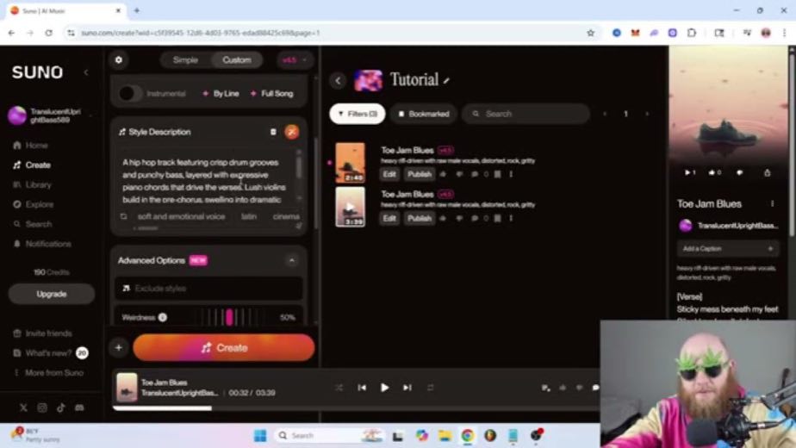796x448 pixels.
Task: Seek on the player progress bar
Action: click(355, 408)
